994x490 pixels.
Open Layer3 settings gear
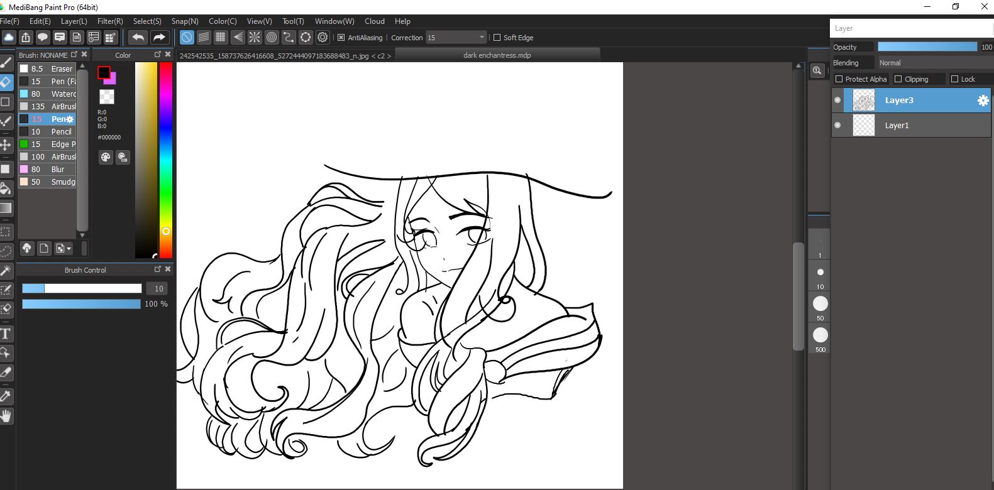point(983,101)
